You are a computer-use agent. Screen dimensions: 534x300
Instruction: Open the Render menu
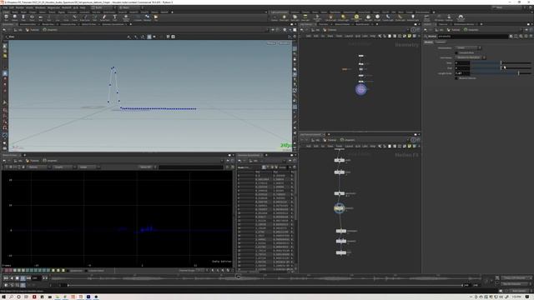coord(20,7)
